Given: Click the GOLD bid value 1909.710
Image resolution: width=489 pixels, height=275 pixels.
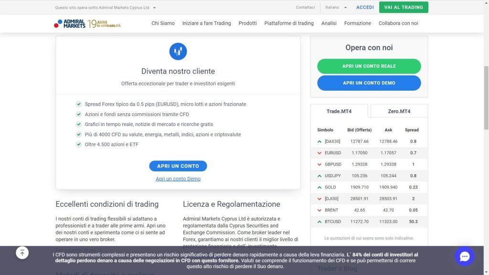Looking at the screenshot, I should pos(360,187).
